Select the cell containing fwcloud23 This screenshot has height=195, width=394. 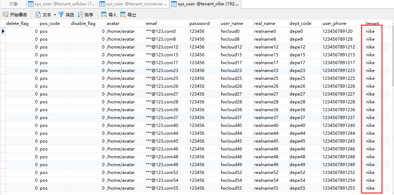(x=231, y=71)
